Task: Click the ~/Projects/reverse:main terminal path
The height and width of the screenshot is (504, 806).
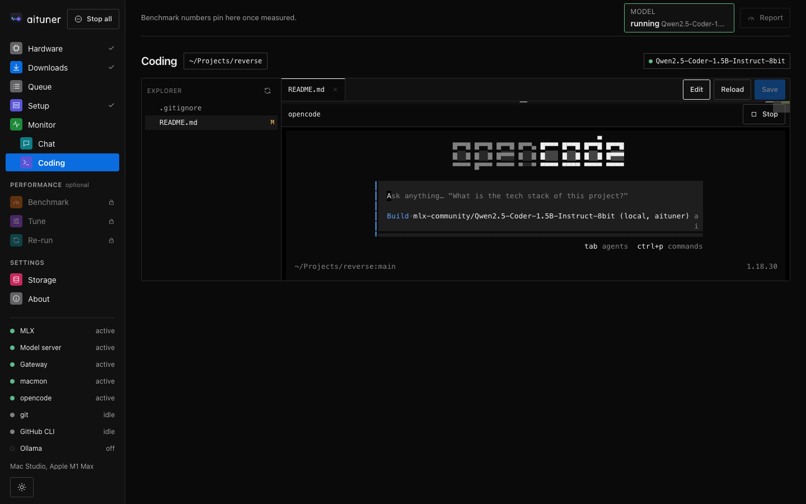Action: 345,267
